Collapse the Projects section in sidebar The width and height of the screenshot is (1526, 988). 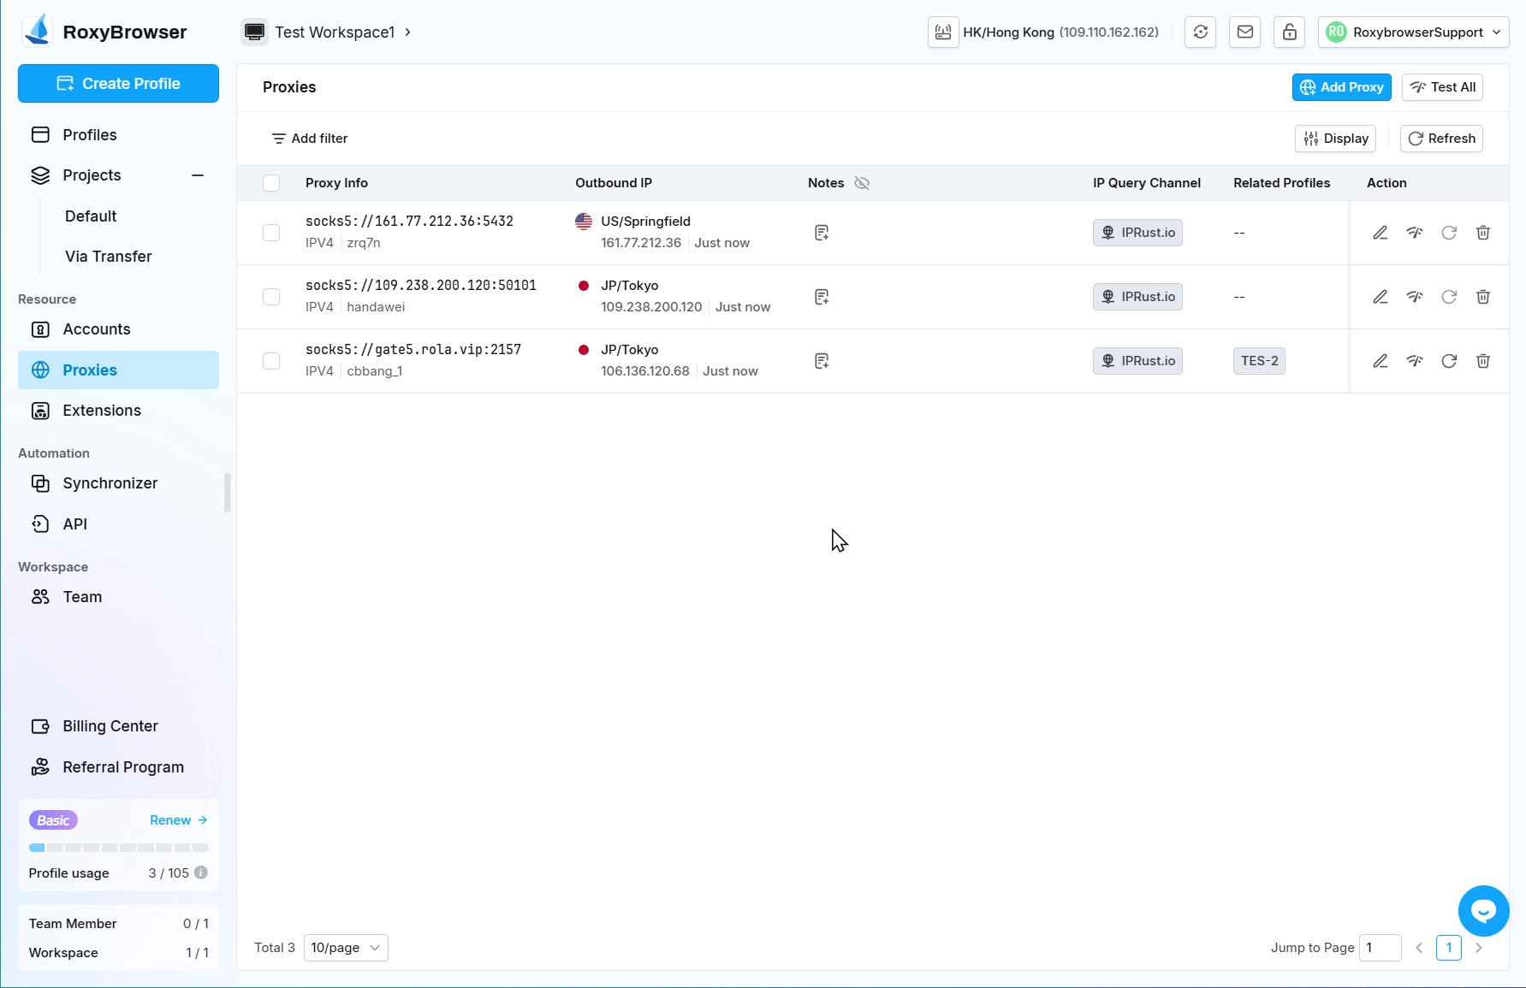pos(198,175)
